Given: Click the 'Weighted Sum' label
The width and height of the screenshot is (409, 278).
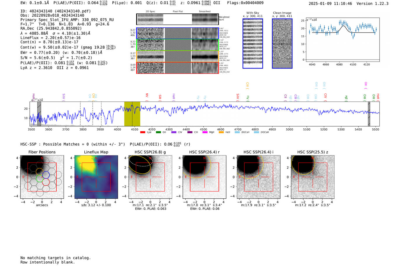Looking at the screenshot, I should 224,18.
